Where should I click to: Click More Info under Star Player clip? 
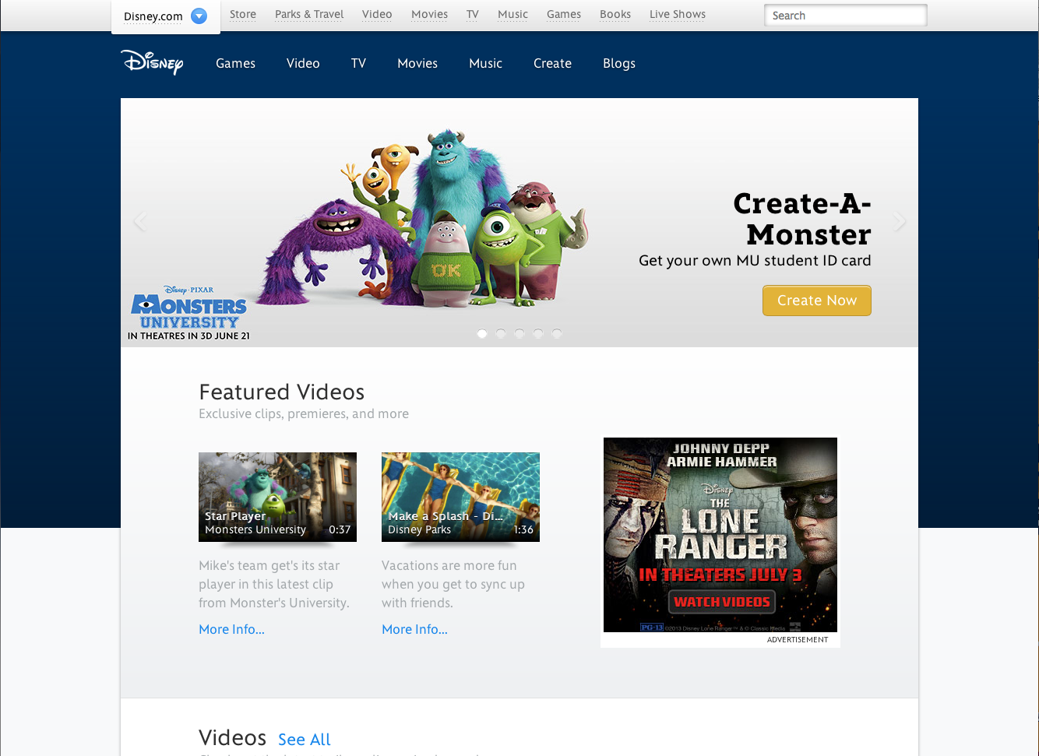tap(231, 629)
